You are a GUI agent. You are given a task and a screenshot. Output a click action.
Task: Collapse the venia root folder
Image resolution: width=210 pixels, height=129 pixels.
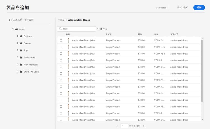13,29
